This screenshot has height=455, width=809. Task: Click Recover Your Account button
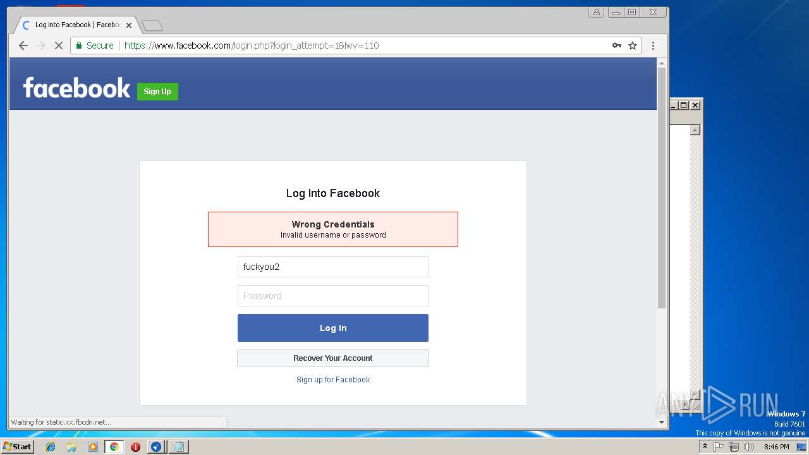(x=333, y=358)
